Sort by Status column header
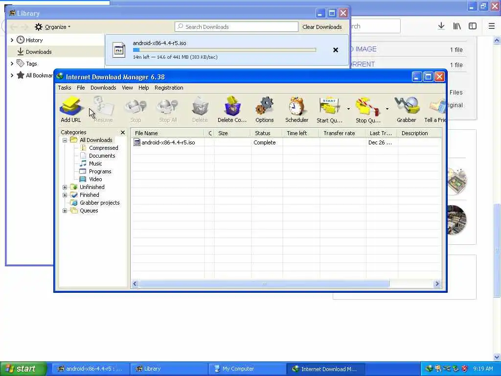The height and width of the screenshot is (376, 501). [267, 133]
